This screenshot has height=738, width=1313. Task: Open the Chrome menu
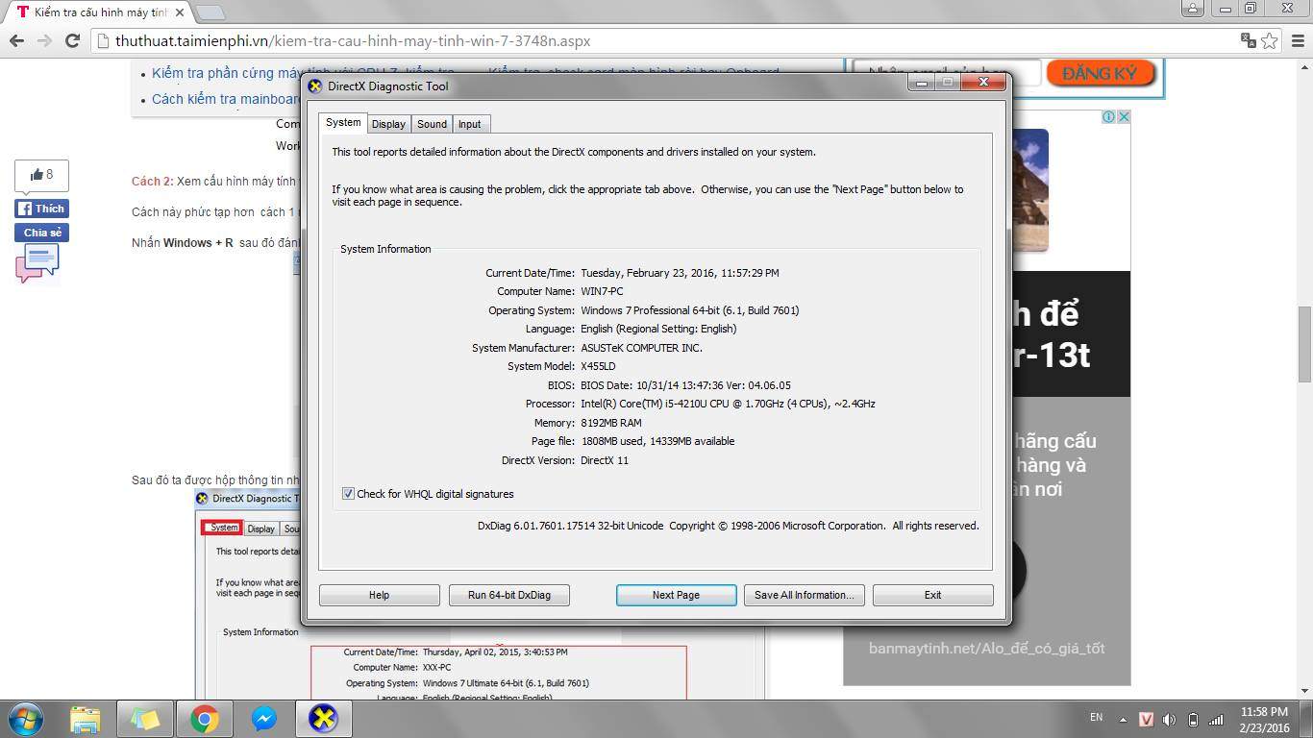[x=1296, y=40]
